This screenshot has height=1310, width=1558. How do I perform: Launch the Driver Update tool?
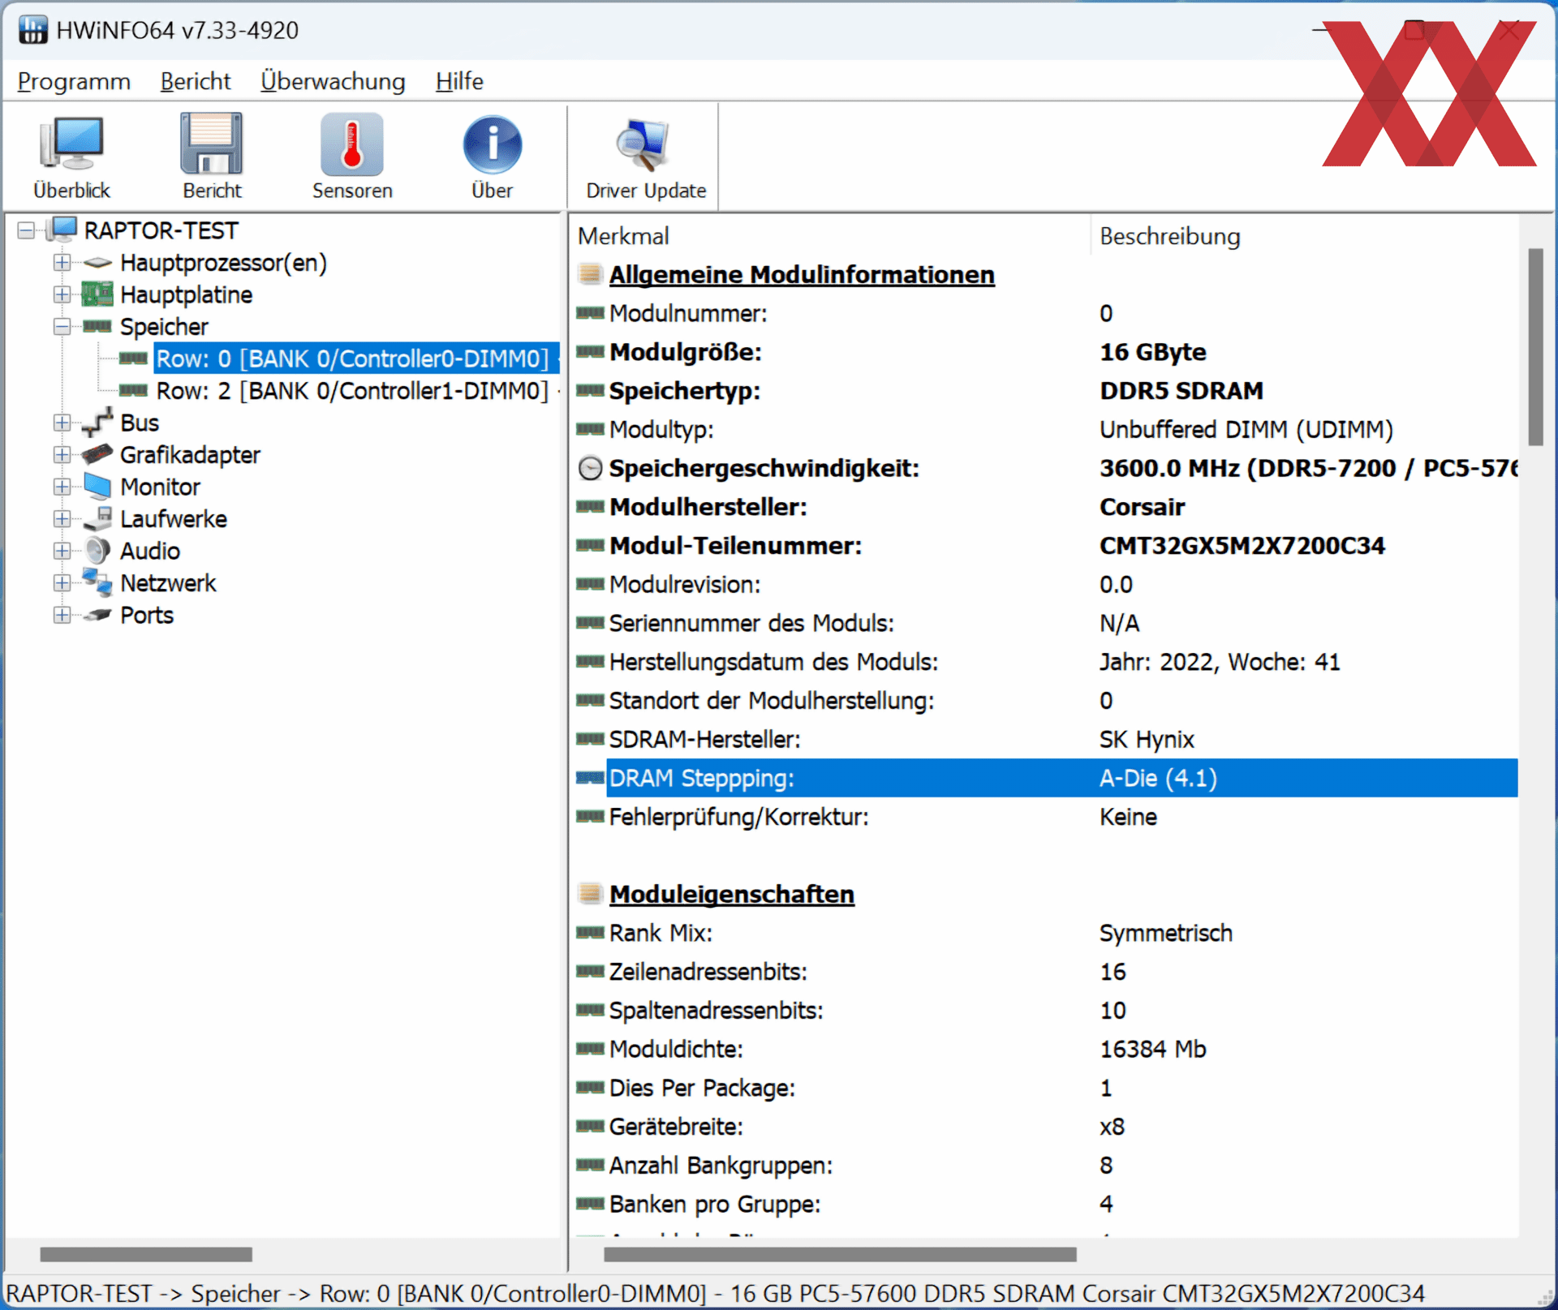coord(646,156)
